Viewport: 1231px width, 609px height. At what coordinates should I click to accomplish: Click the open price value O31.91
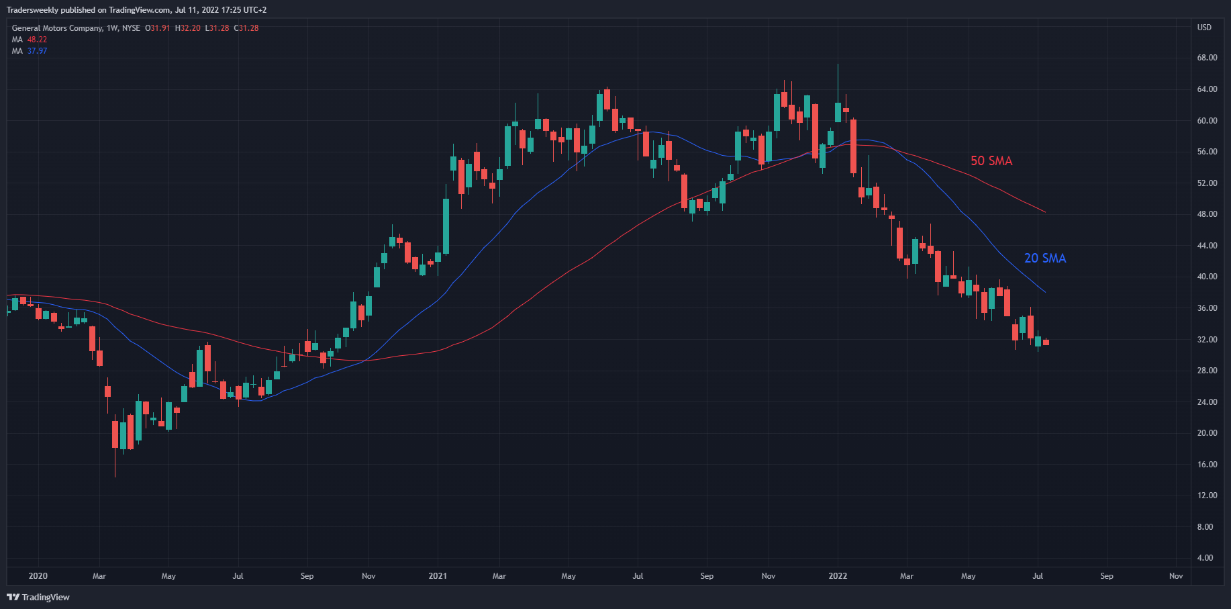click(x=157, y=28)
